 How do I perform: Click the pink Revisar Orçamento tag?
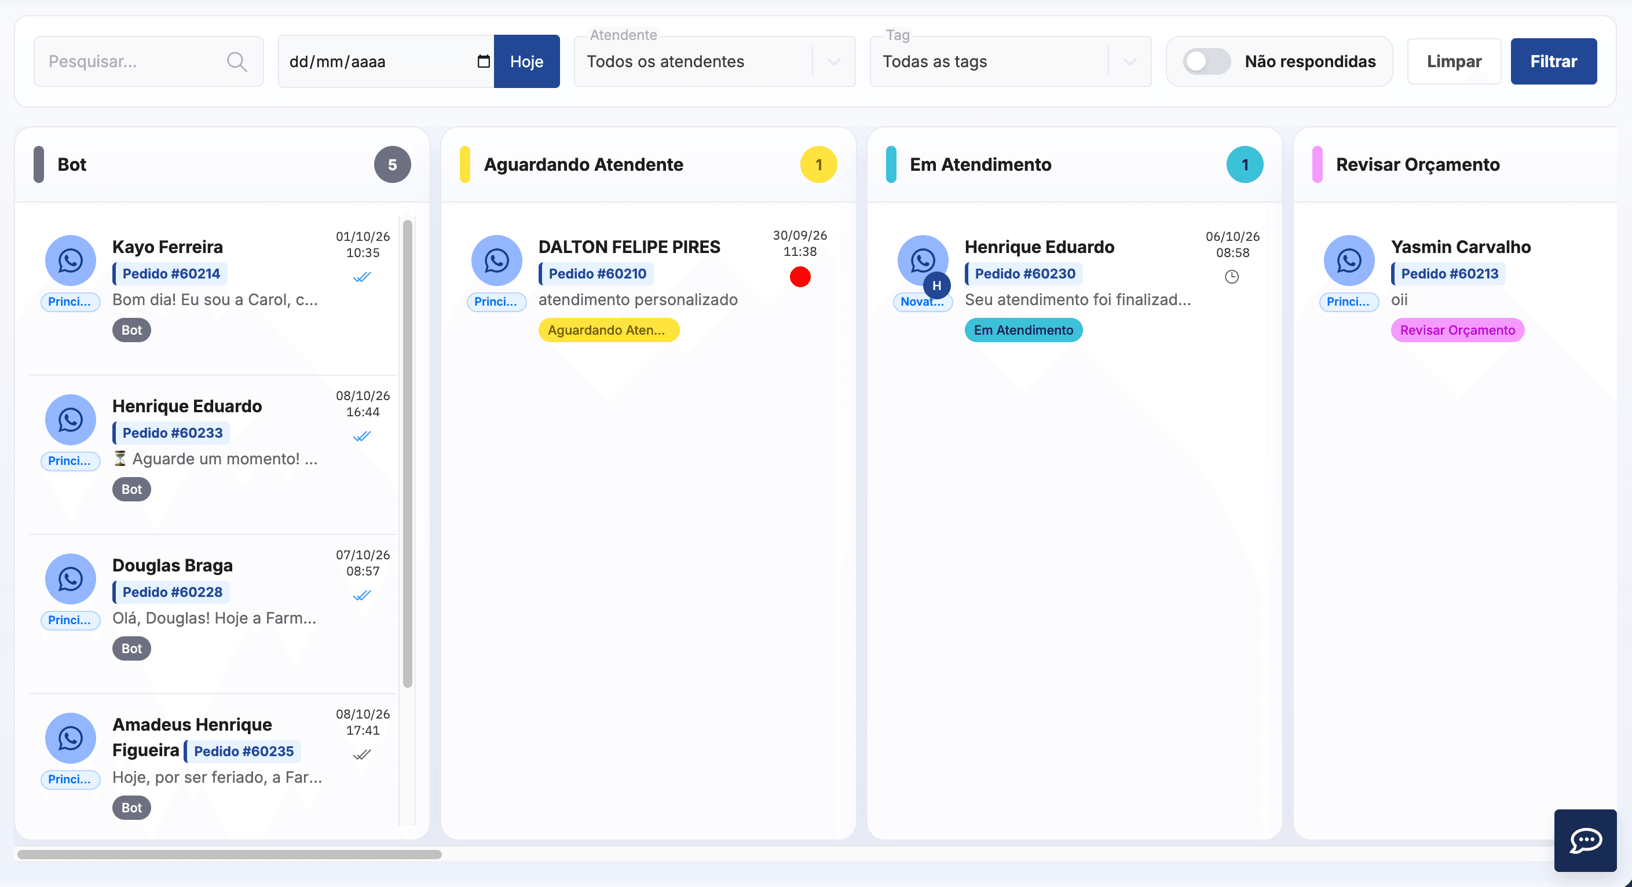tap(1457, 330)
